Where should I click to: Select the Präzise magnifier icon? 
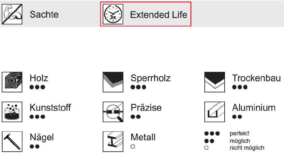point(113,112)
